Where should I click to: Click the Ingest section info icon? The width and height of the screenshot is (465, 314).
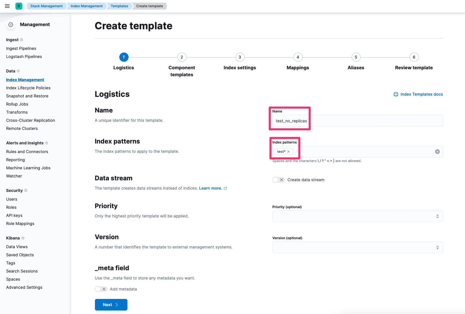pos(21,40)
